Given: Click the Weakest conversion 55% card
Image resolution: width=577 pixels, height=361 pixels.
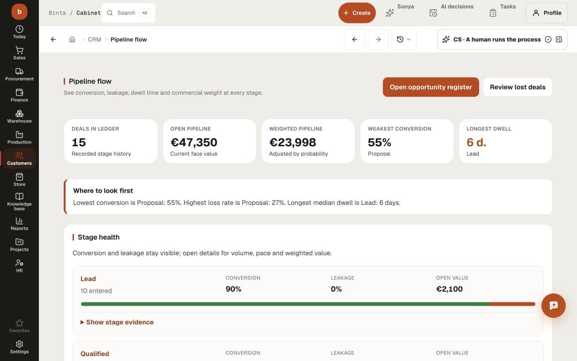Looking at the screenshot, I should pyautogui.click(x=407, y=141).
